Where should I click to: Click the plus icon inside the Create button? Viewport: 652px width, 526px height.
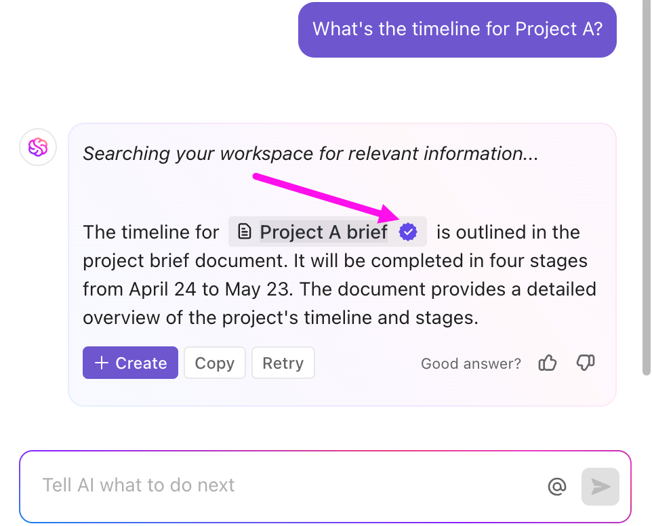click(x=100, y=363)
